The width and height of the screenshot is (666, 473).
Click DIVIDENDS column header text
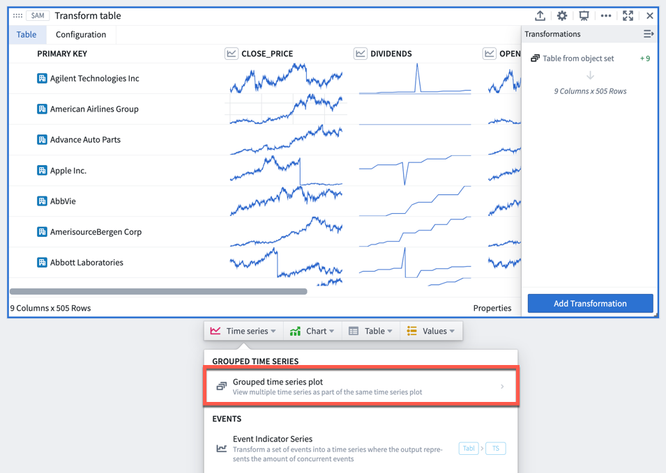point(391,54)
